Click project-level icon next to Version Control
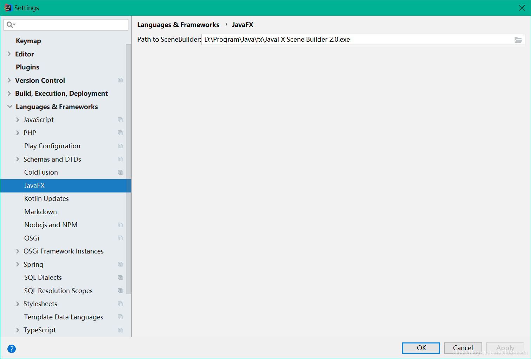Image resolution: width=531 pixels, height=359 pixels. point(120,80)
